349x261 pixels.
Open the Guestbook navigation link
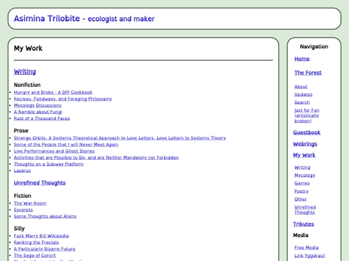[x=307, y=133]
